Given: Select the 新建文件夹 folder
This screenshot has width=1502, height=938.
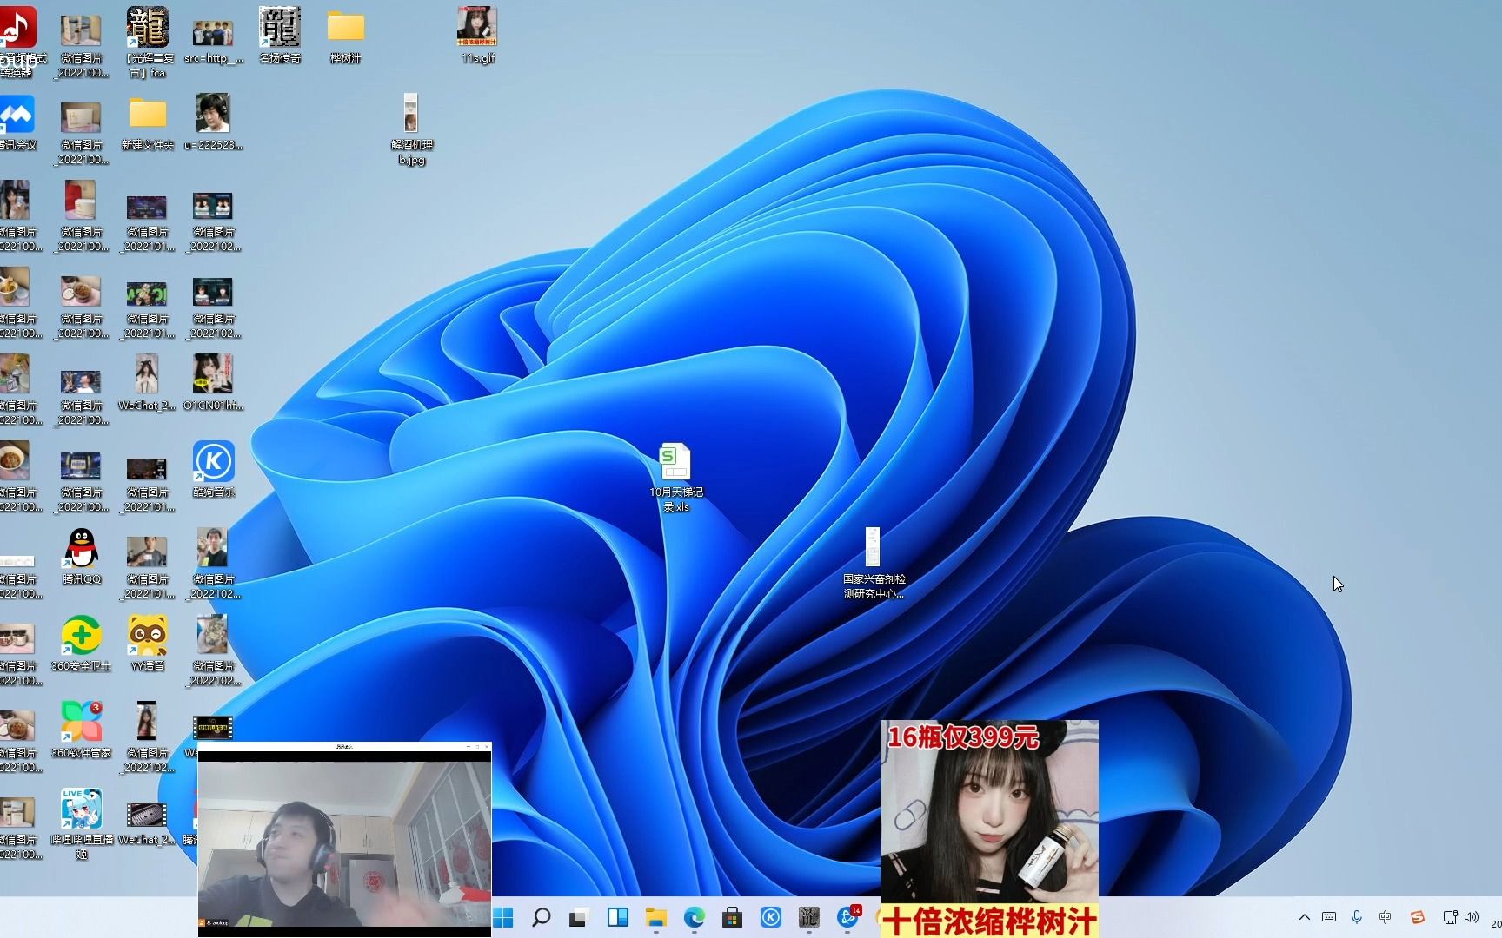Looking at the screenshot, I should tap(148, 123).
